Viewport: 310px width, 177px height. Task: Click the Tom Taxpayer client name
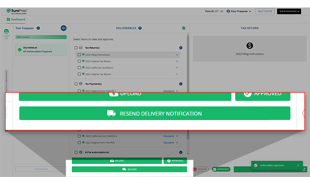25,28
